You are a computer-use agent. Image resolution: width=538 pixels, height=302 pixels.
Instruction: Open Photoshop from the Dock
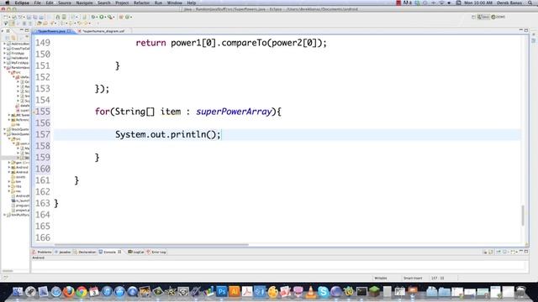coord(221,292)
